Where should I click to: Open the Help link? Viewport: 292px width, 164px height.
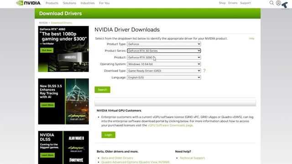tap(251, 38)
